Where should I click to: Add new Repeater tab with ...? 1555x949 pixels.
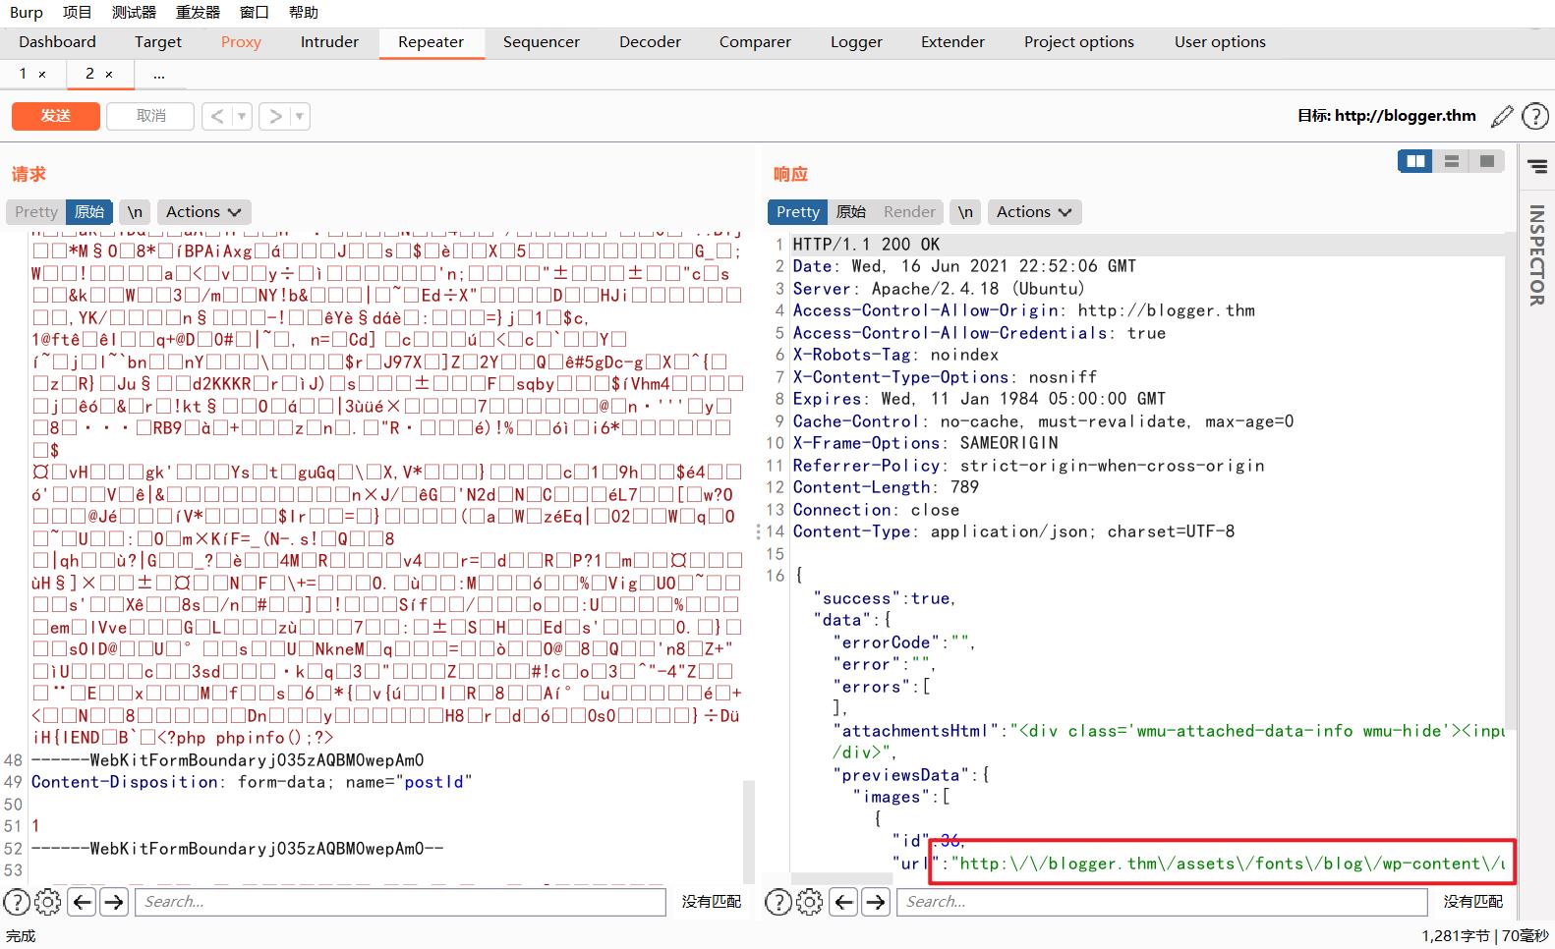click(x=159, y=75)
